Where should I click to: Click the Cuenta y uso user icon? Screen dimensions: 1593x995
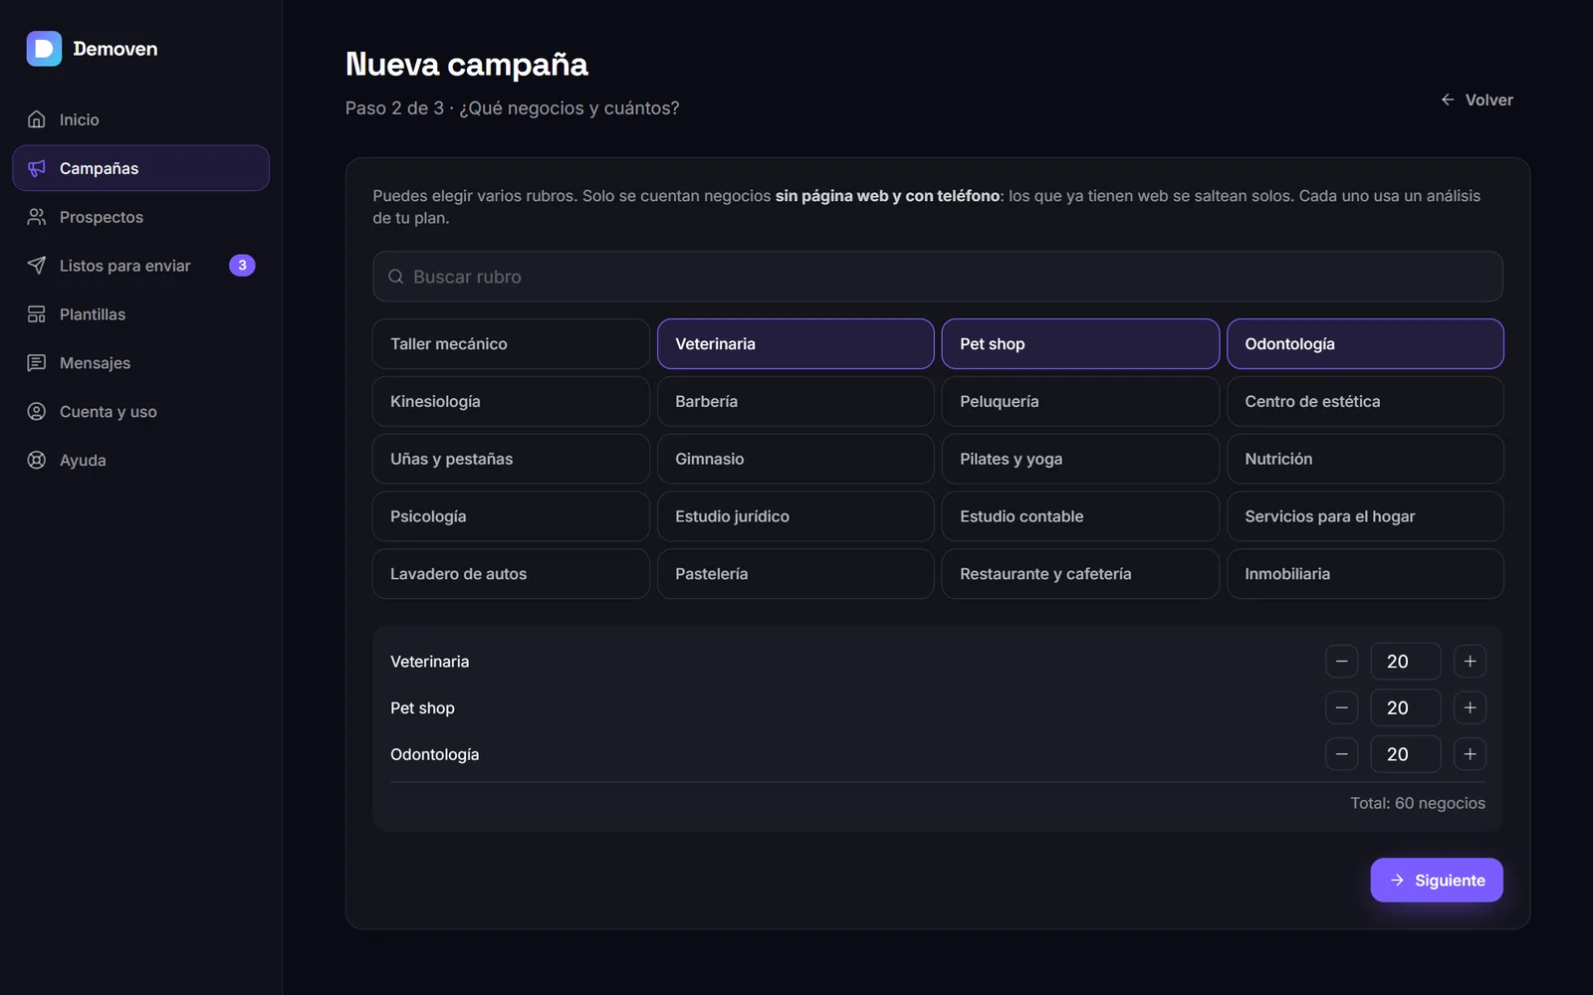pyautogui.click(x=37, y=412)
